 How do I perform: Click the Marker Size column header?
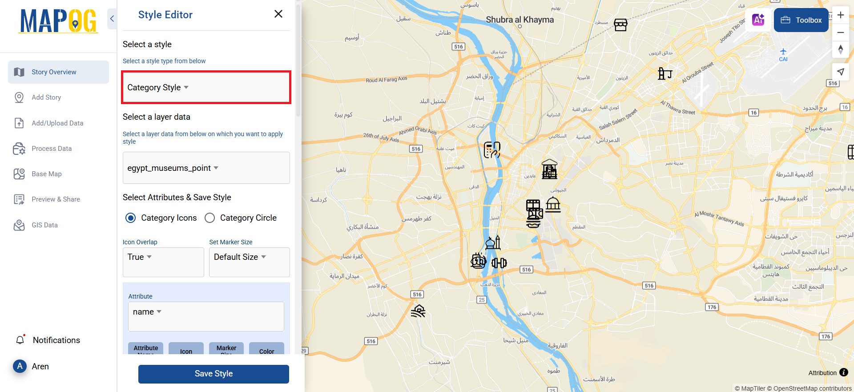(x=226, y=348)
